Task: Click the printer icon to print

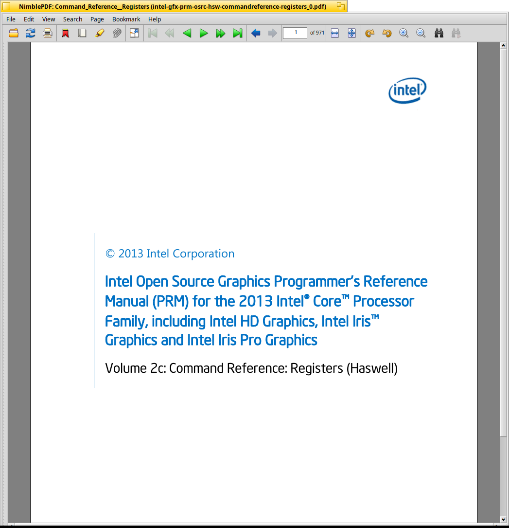Action: [48, 33]
